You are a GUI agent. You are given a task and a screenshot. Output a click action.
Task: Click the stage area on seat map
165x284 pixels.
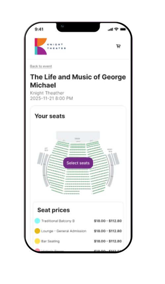(78, 136)
